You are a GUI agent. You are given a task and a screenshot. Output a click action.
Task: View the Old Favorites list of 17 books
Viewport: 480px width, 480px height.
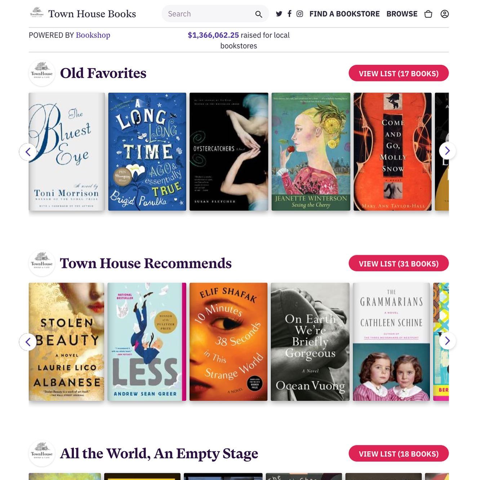399,73
